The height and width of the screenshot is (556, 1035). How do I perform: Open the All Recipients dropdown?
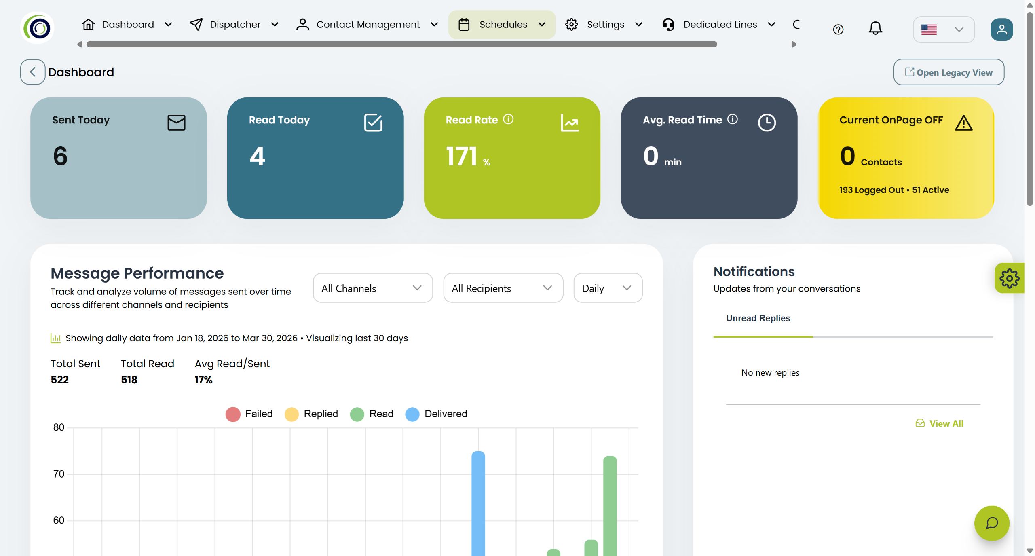coord(503,288)
